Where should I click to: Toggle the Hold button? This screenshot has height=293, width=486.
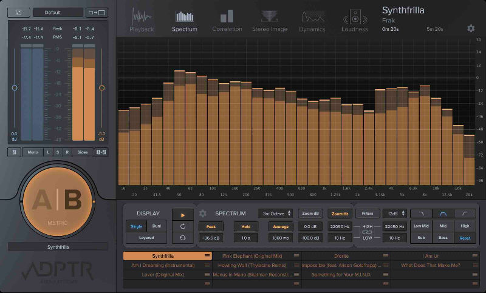tap(246, 226)
